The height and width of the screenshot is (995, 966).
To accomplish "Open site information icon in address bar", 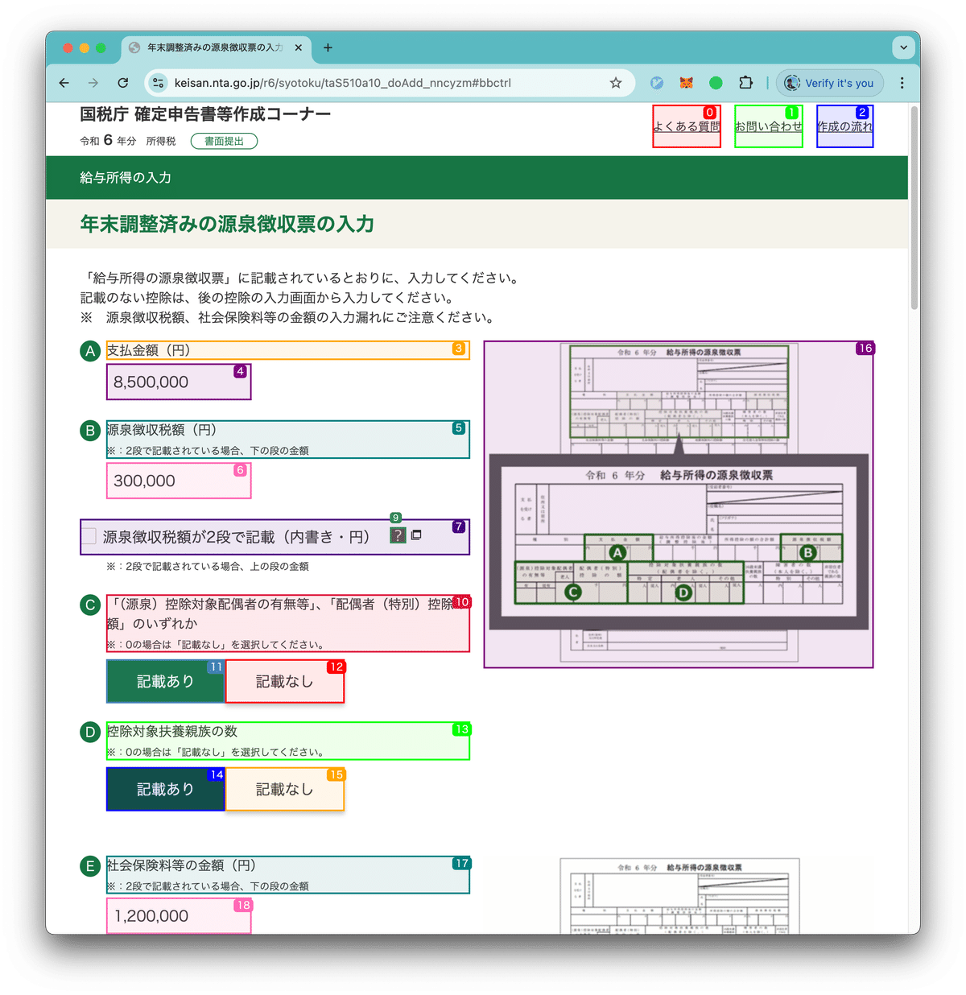I will point(159,83).
